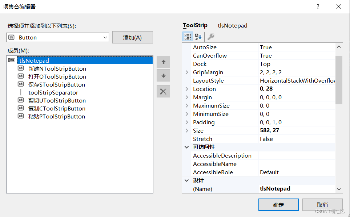
Task: Cancel the dialog with 取消
Action: 322,205
